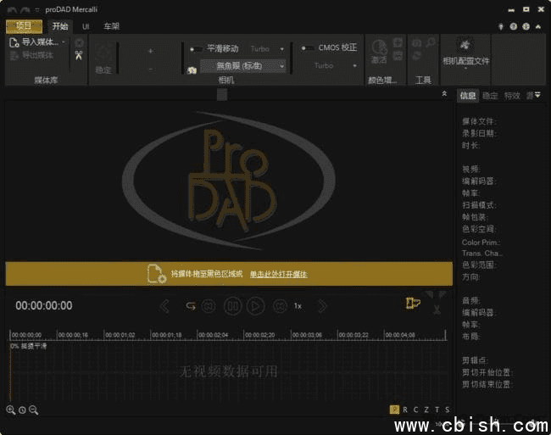551x435 pixels.
Task: Switch to the Info (信息) panel tab
Action: (468, 96)
